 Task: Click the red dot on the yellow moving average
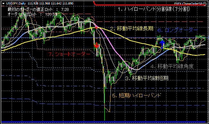[x=96, y=28]
